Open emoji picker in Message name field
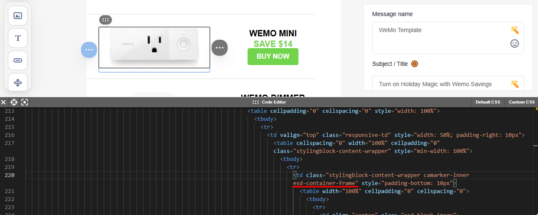The width and height of the screenshot is (538, 215). (515, 44)
